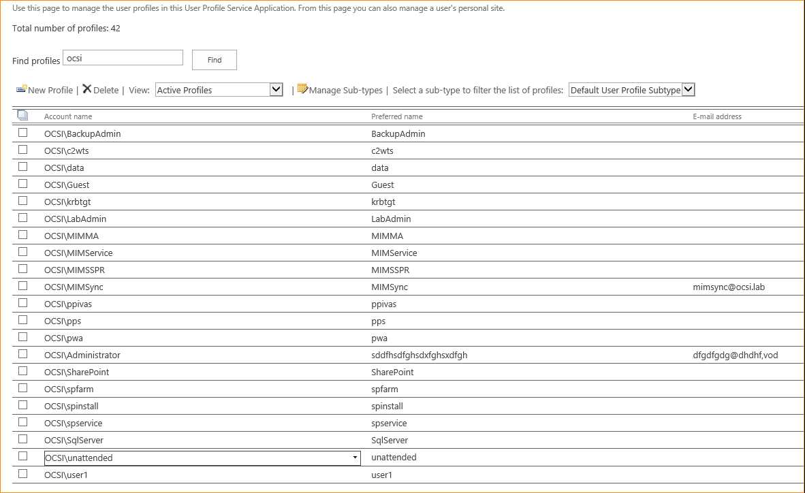The width and height of the screenshot is (805, 493).
Task: Open Default User Profile Subtype dropdown
Action: point(631,90)
